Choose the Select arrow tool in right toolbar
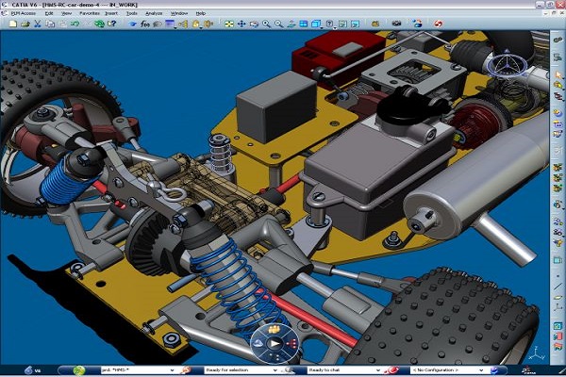The image size is (566, 377). (558, 75)
